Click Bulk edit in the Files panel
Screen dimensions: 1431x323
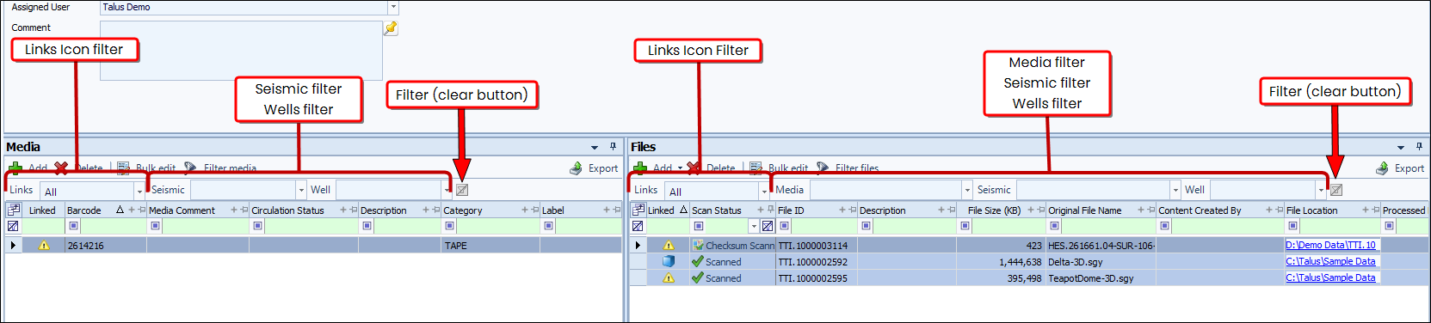tap(779, 168)
